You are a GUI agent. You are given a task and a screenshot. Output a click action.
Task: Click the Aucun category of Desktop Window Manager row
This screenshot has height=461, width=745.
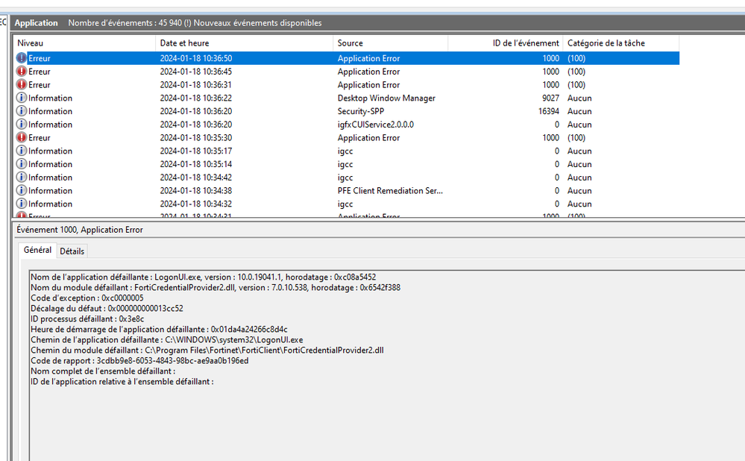pyautogui.click(x=579, y=98)
